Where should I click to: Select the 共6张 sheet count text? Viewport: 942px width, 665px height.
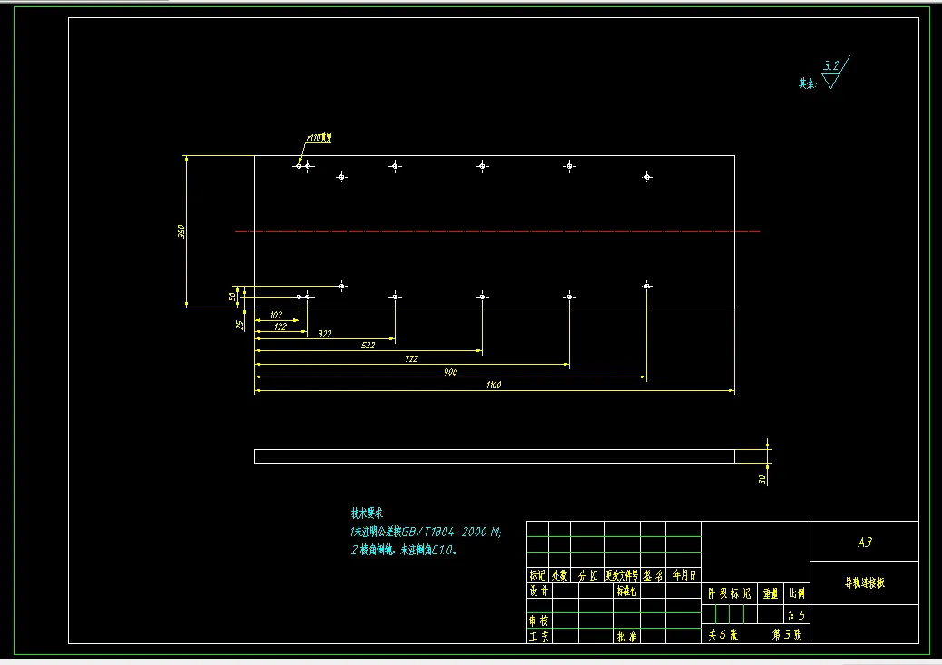[x=722, y=634]
